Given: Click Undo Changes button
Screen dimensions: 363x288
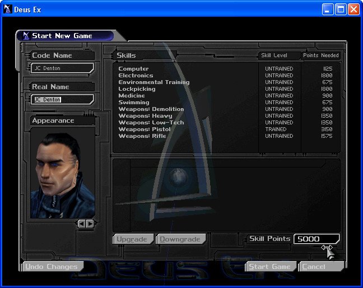Looking at the screenshot, I should click(x=53, y=267).
